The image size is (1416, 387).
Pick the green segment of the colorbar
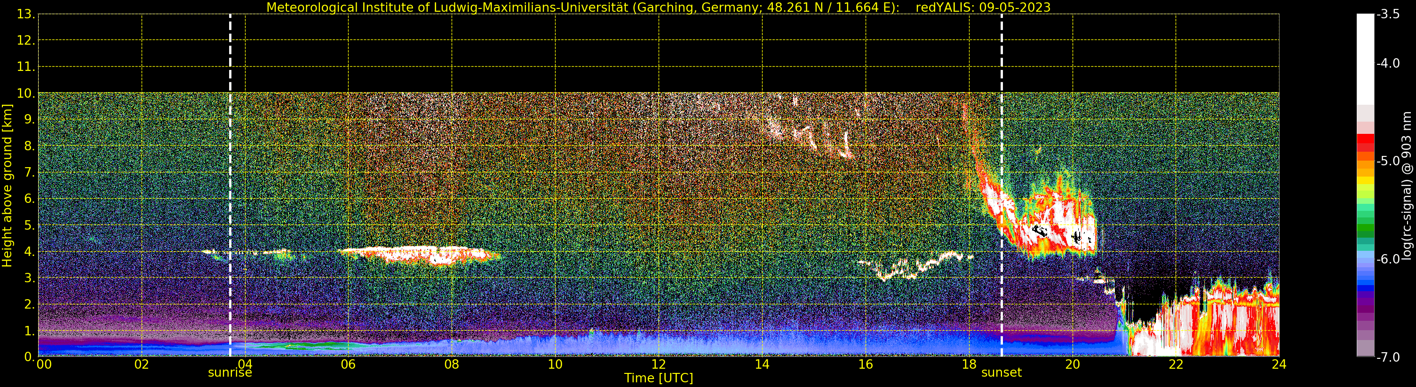[1365, 227]
